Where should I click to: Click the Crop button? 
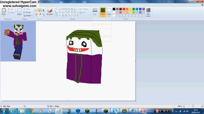coord(26,9)
